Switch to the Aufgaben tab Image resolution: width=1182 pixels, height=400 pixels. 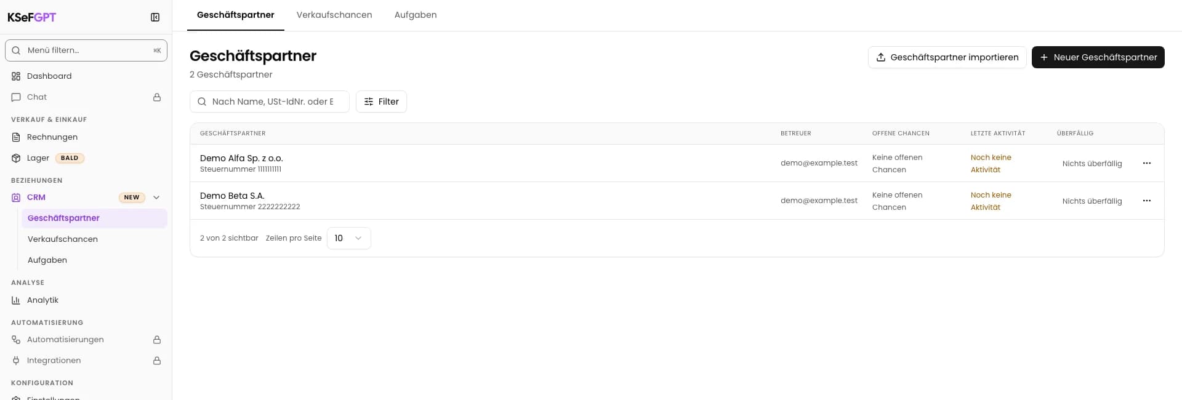tap(416, 15)
